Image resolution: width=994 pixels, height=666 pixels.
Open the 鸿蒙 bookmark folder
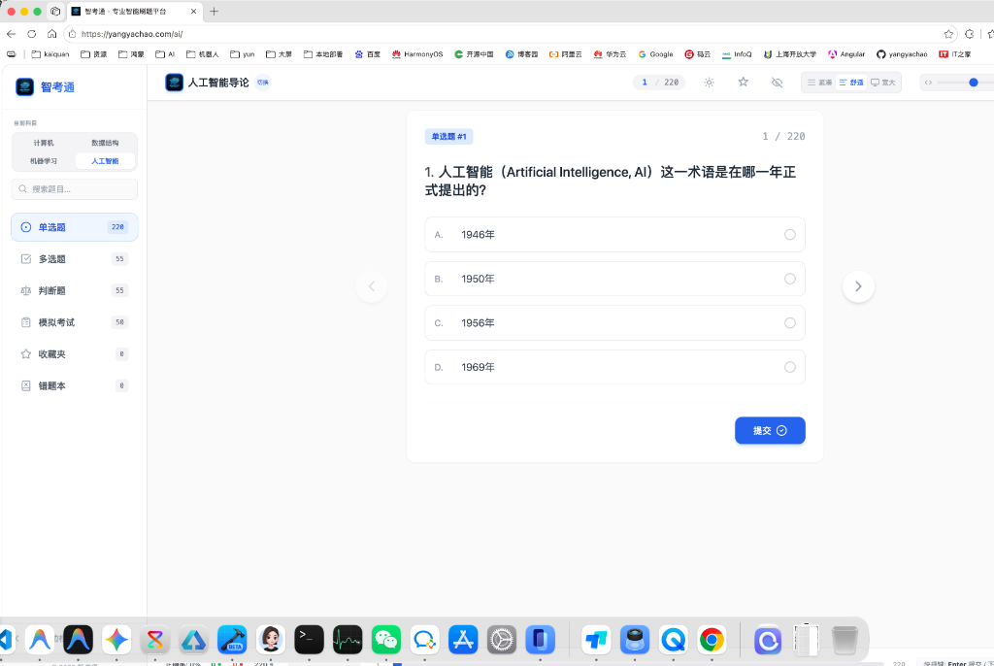tap(131, 54)
